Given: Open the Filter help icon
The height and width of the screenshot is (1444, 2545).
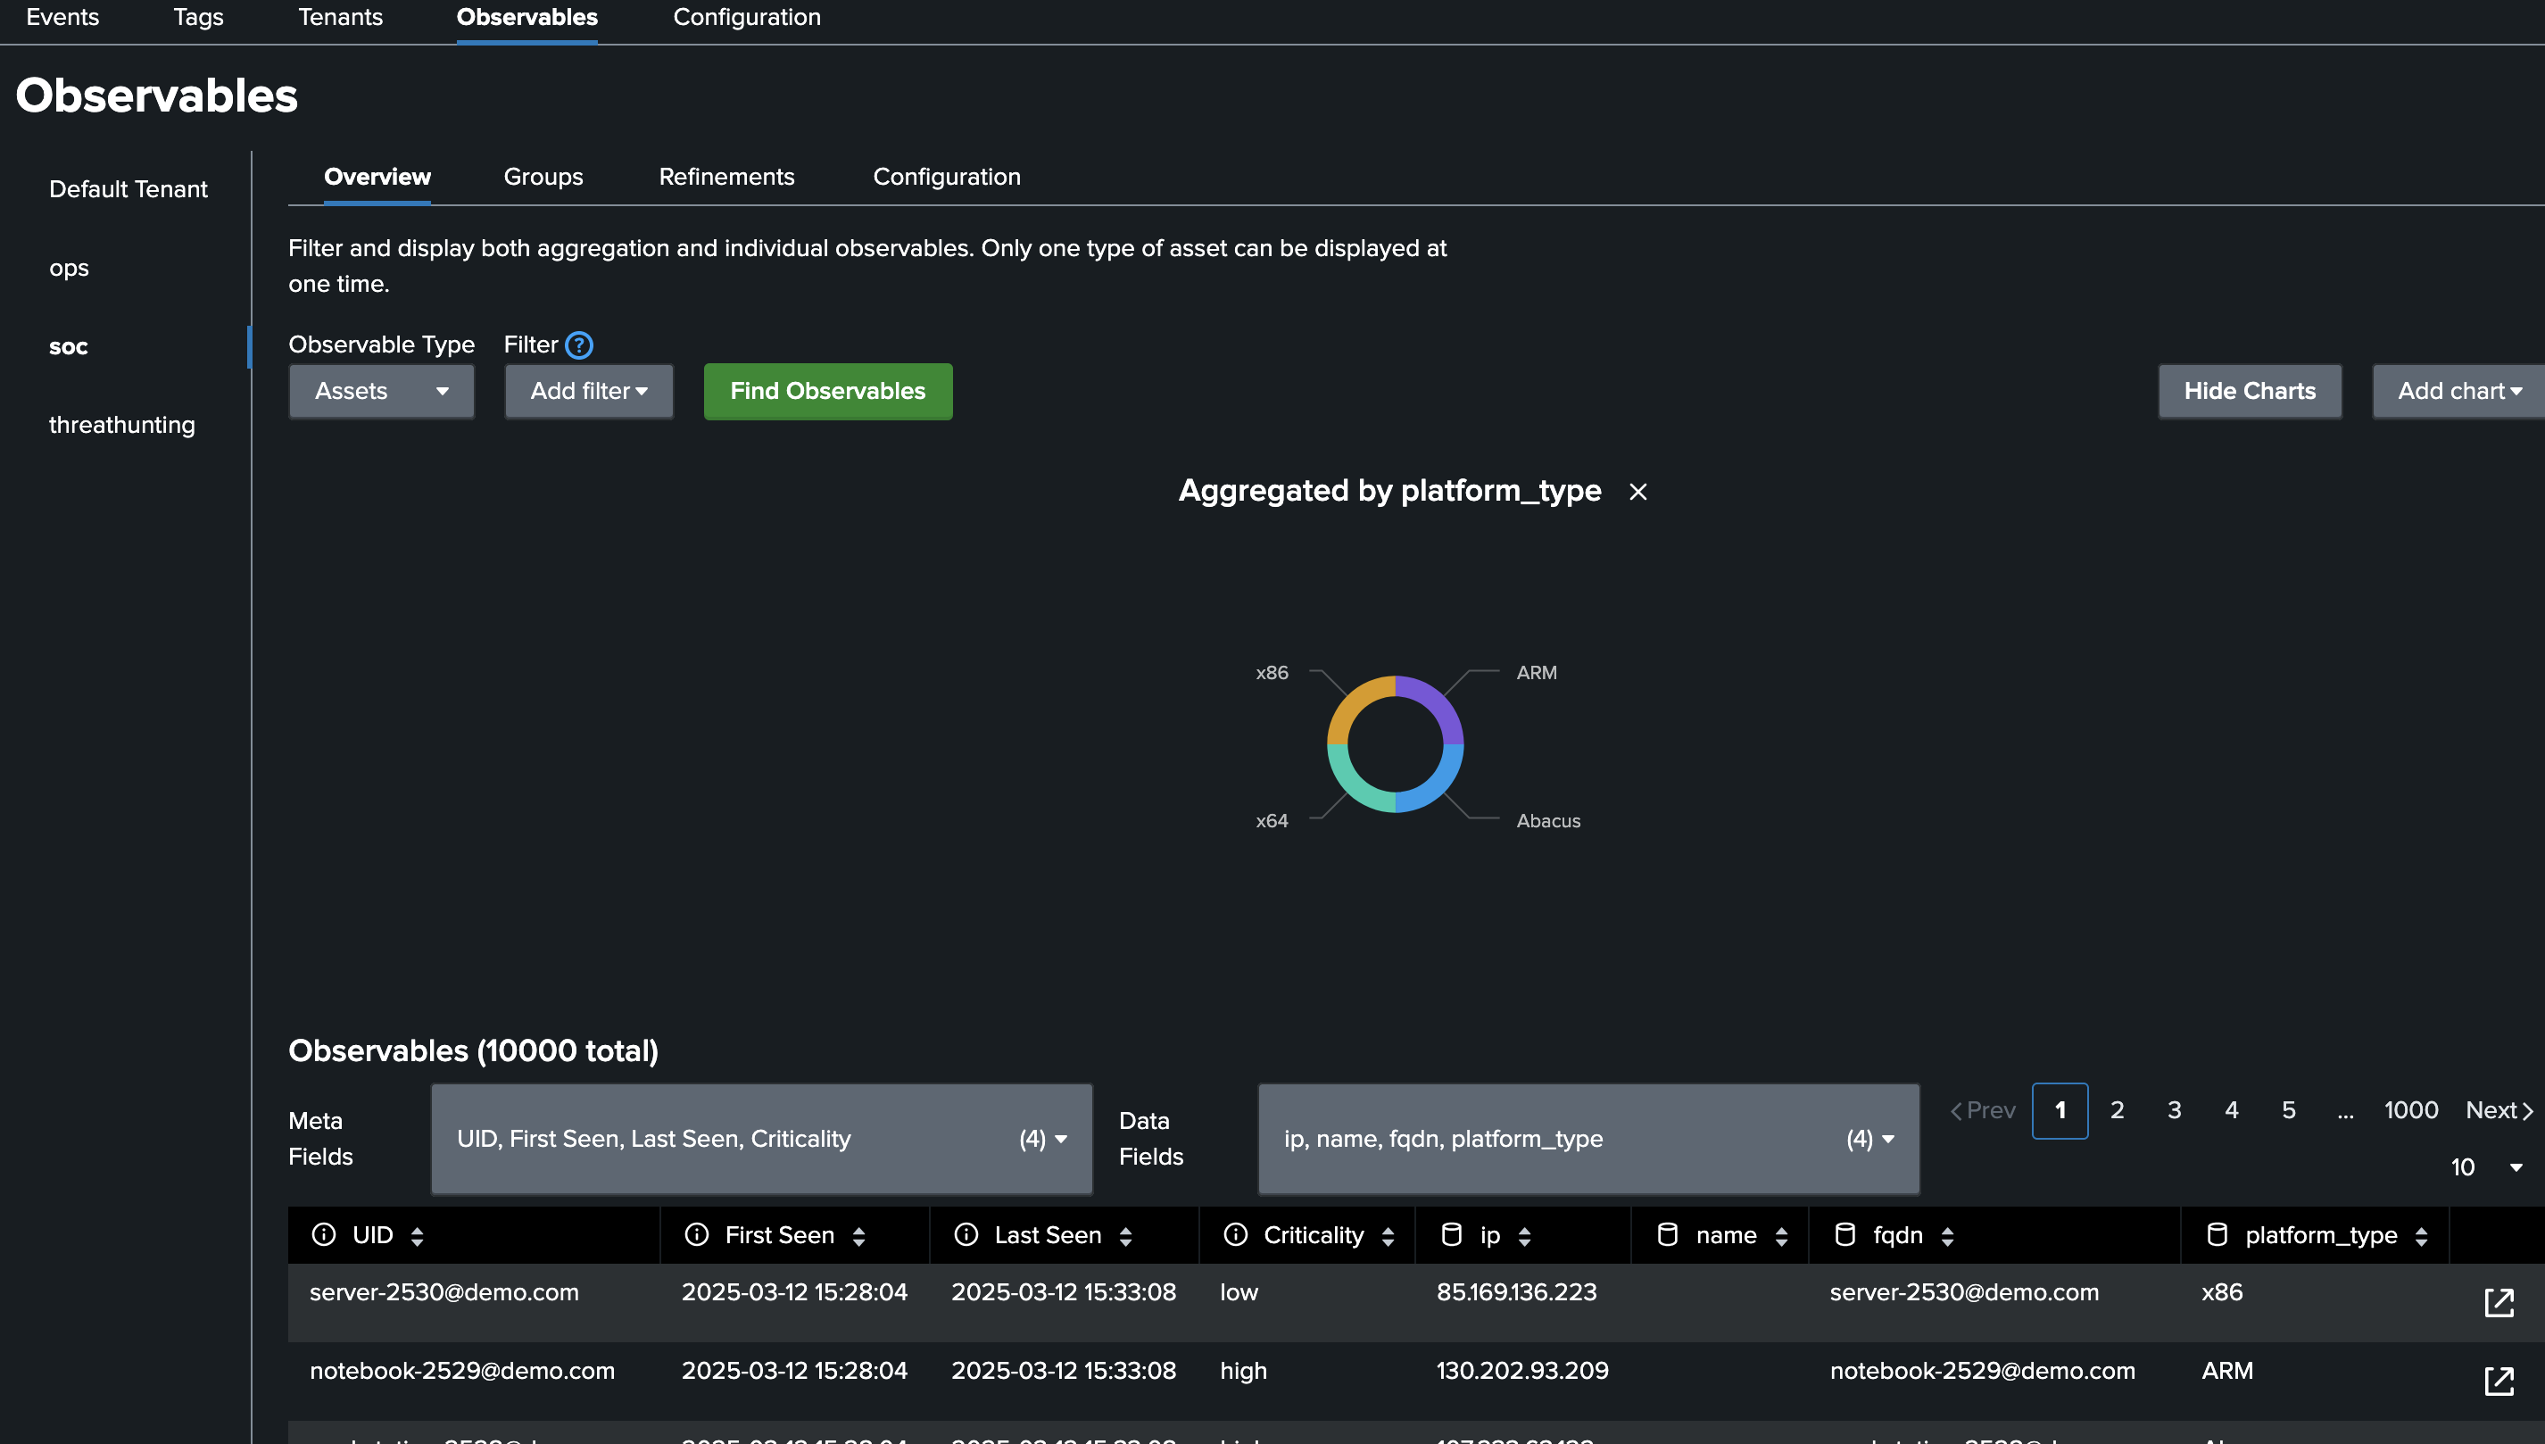Looking at the screenshot, I should pyautogui.click(x=578, y=344).
